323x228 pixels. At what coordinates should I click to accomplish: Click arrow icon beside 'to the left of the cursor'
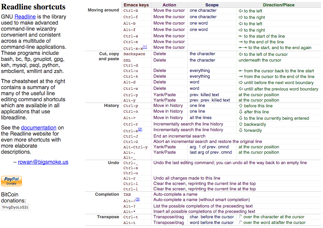241,54
